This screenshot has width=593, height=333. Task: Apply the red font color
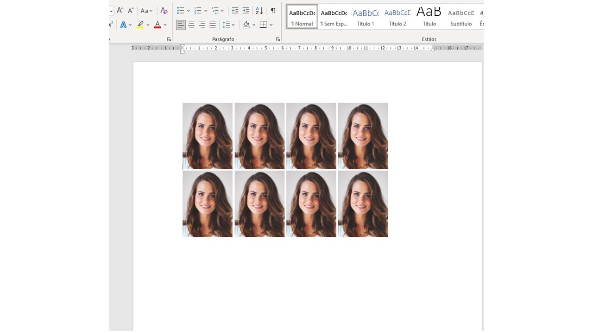[158, 25]
